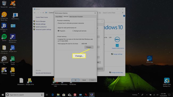Image resolution: width=173 pixels, height=97 pixels.
Task: Show hidden system tray icons
Action: tap(147, 95)
